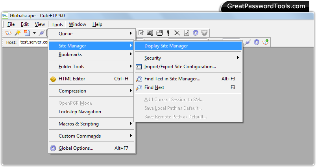
Task: Open the View menu
Action: pos(40,24)
